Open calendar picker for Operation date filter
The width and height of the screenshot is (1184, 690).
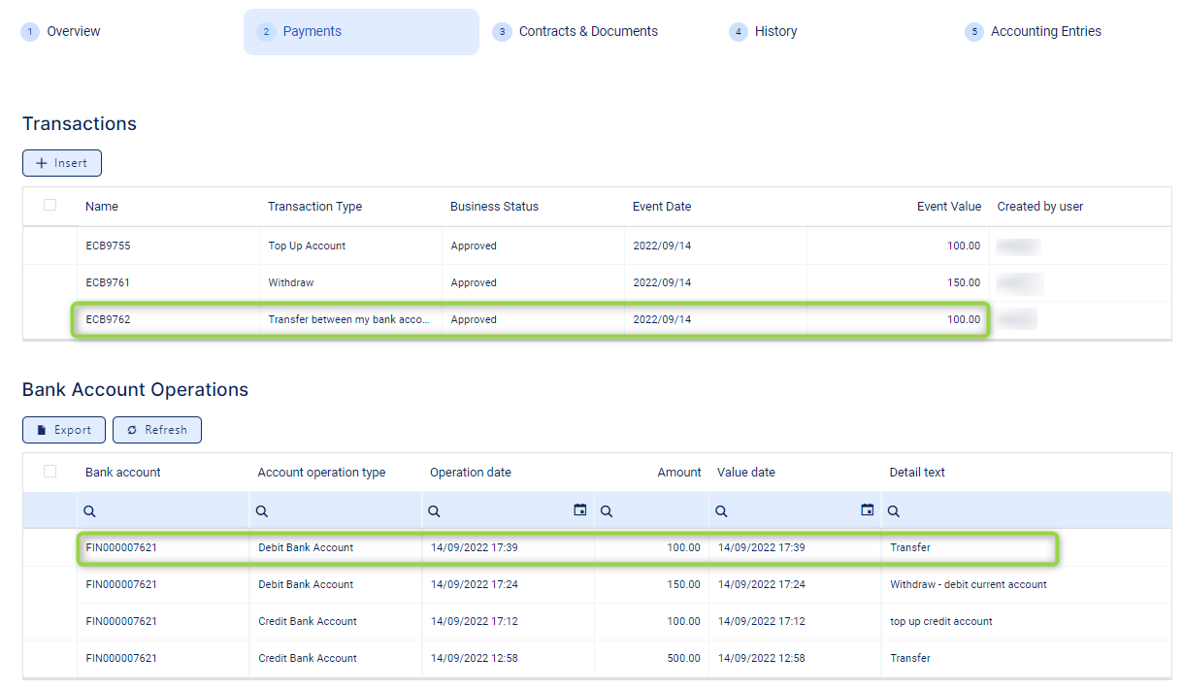click(x=580, y=510)
